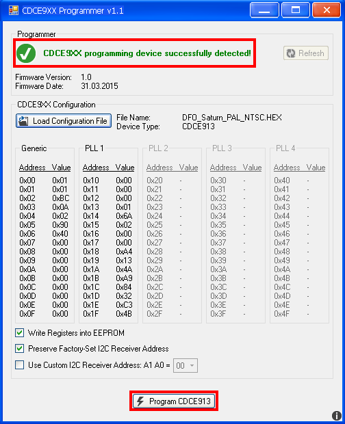Screen dimensions: 345x424
Task: Click the value 0xA9 in PLL 1
Action: [124, 278]
